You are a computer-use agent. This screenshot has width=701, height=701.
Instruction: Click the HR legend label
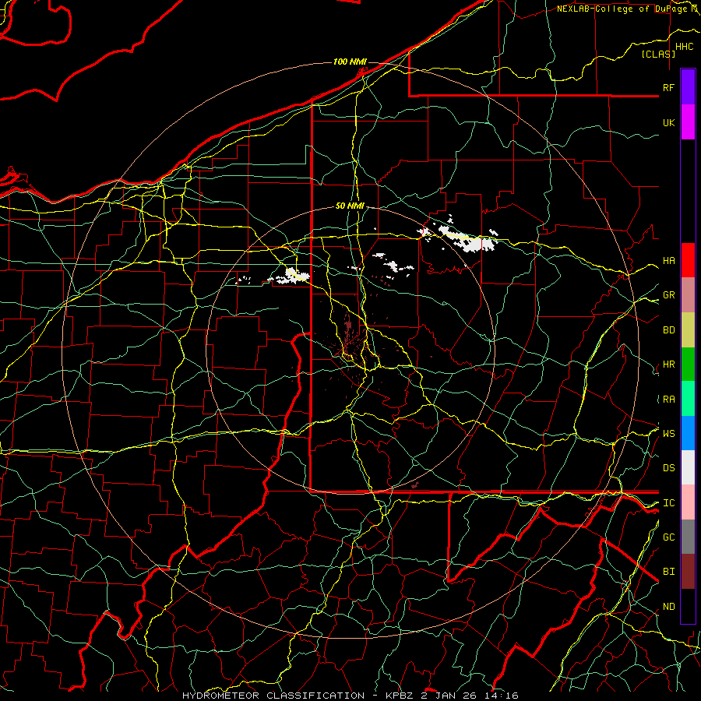click(668, 365)
